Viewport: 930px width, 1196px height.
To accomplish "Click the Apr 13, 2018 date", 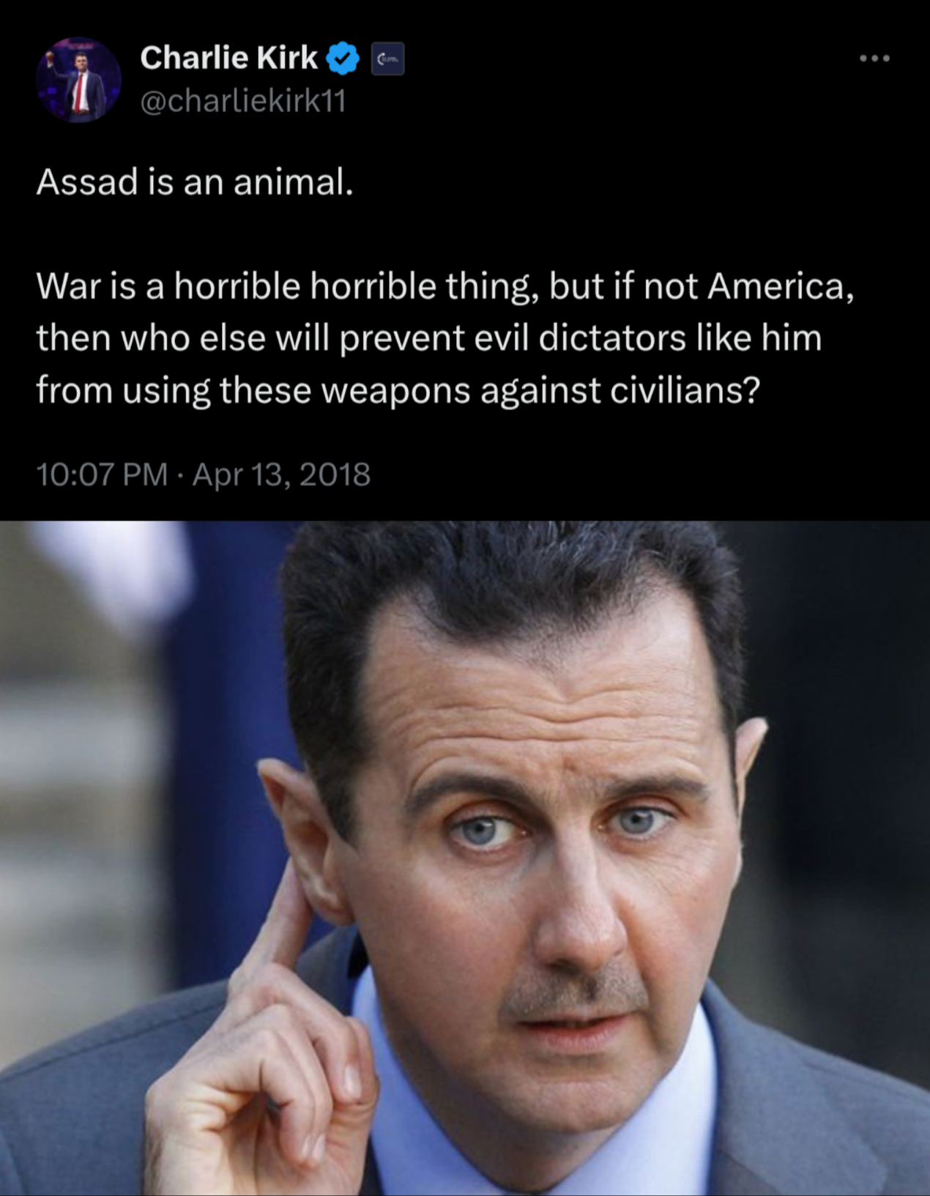I will point(281,475).
